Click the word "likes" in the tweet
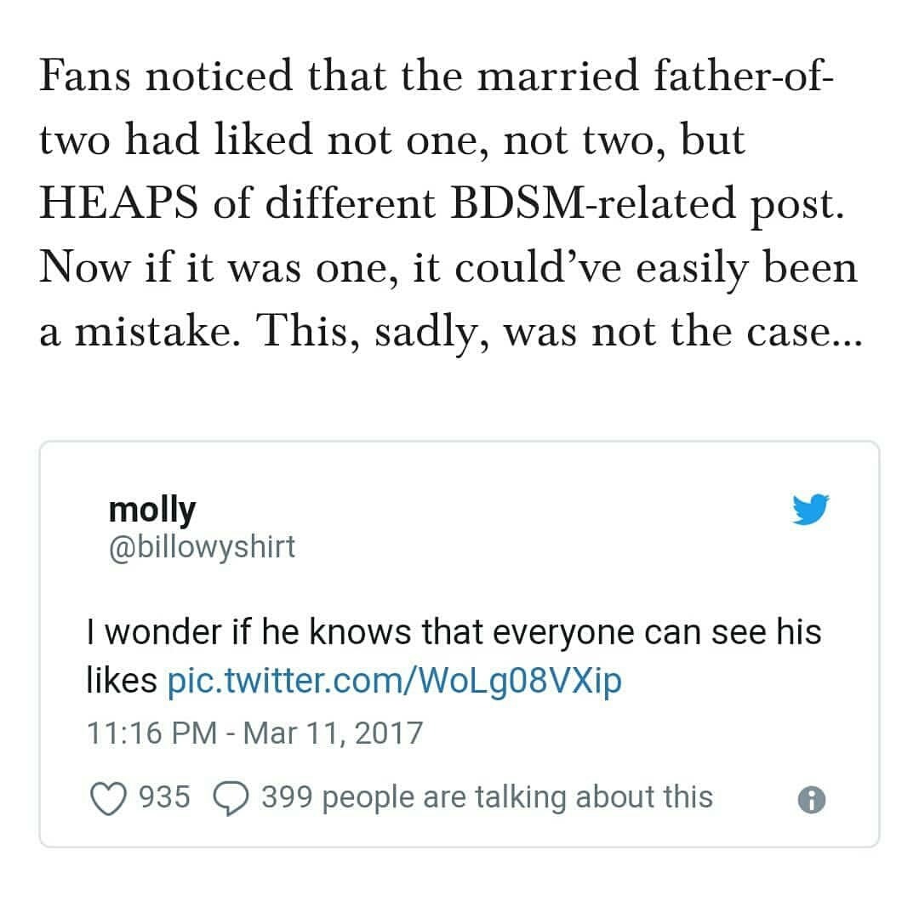The image size is (919, 919). pos(122,681)
